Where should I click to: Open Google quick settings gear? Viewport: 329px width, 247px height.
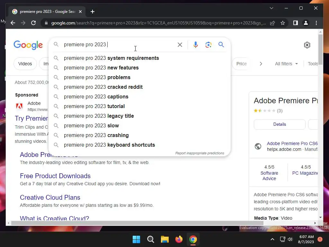click(x=307, y=45)
